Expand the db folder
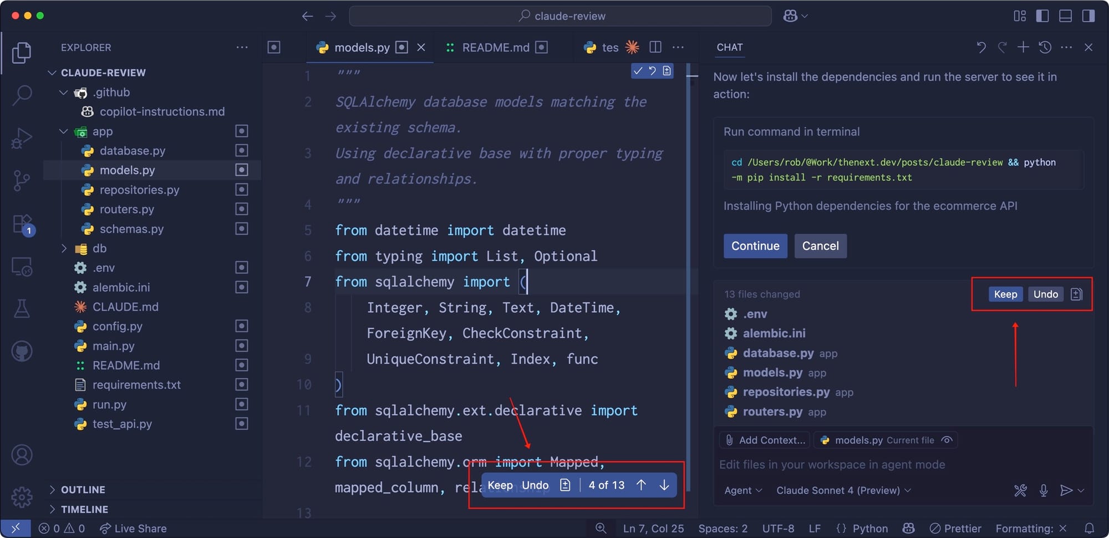This screenshot has width=1109, height=538. pos(99,248)
